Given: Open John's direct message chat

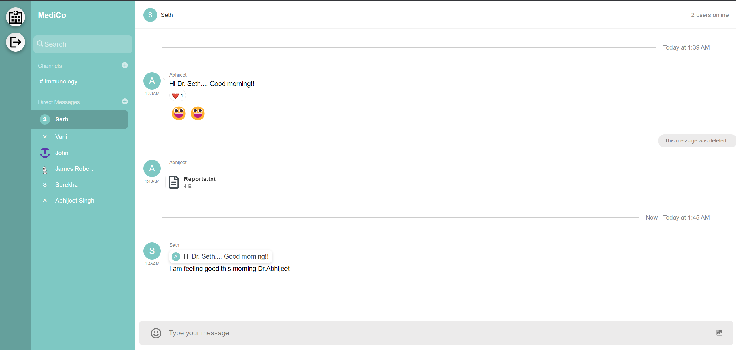Looking at the screenshot, I should click(62, 153).
